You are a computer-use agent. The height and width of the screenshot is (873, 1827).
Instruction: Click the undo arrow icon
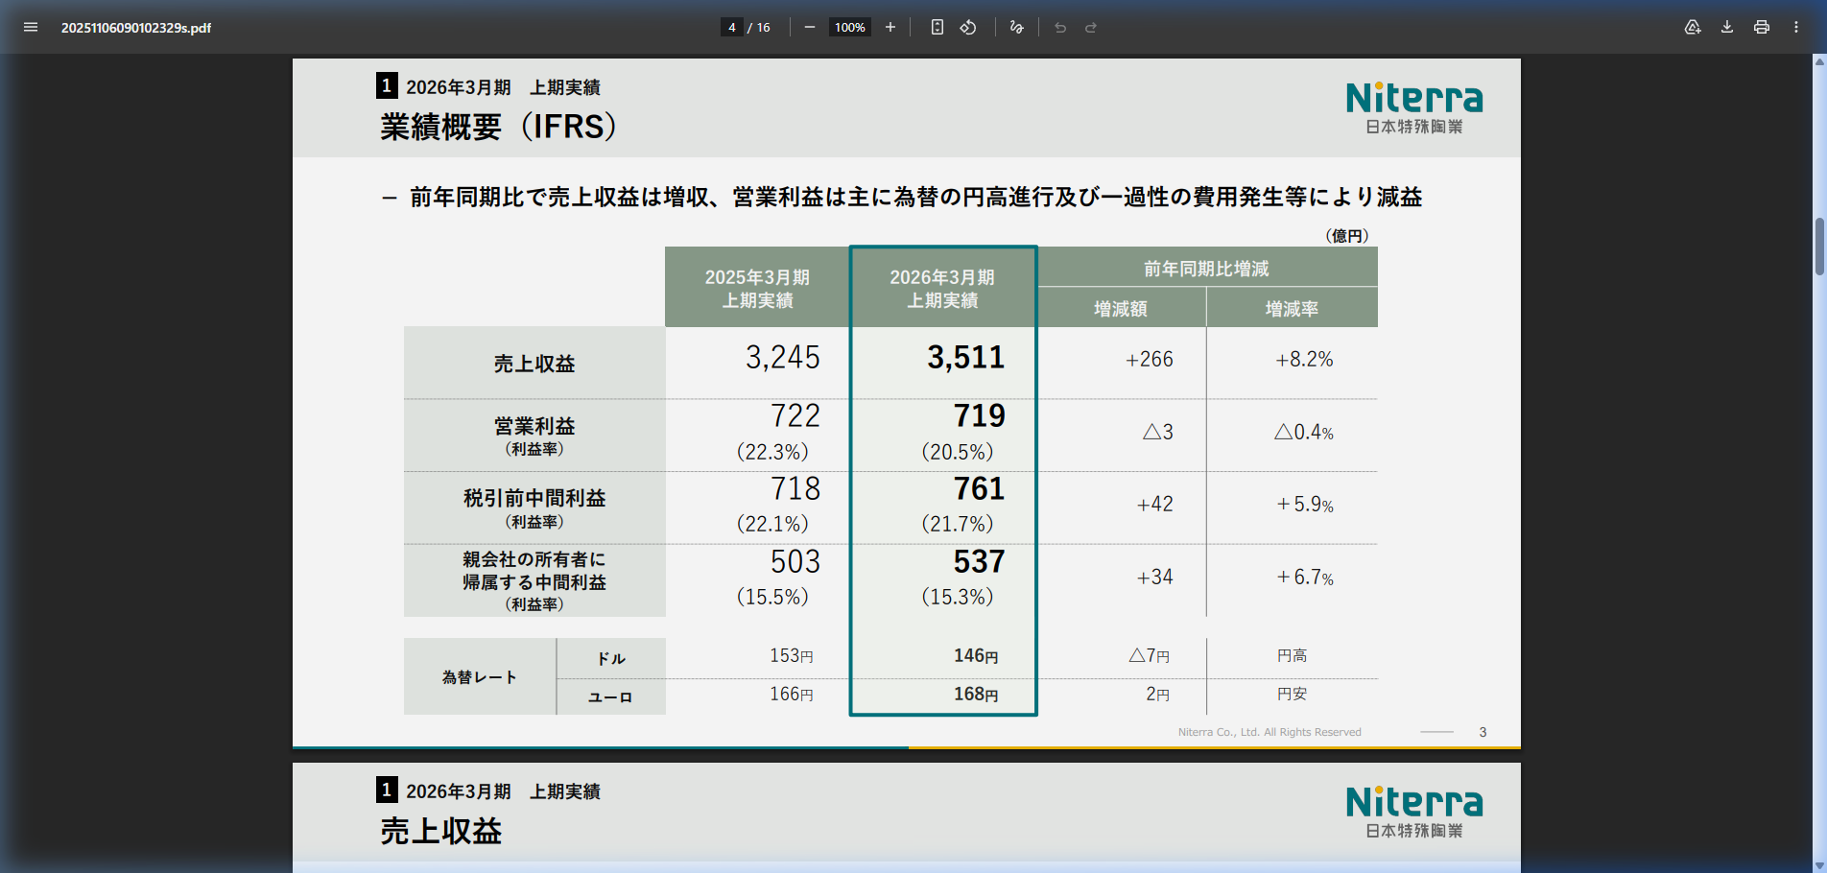tap(1060, 27)
